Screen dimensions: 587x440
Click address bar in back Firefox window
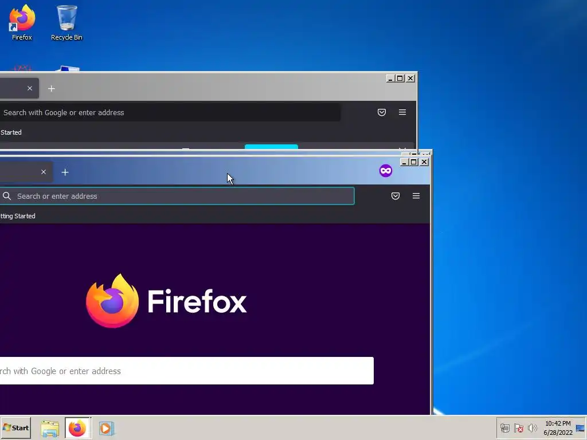point(170,113)
